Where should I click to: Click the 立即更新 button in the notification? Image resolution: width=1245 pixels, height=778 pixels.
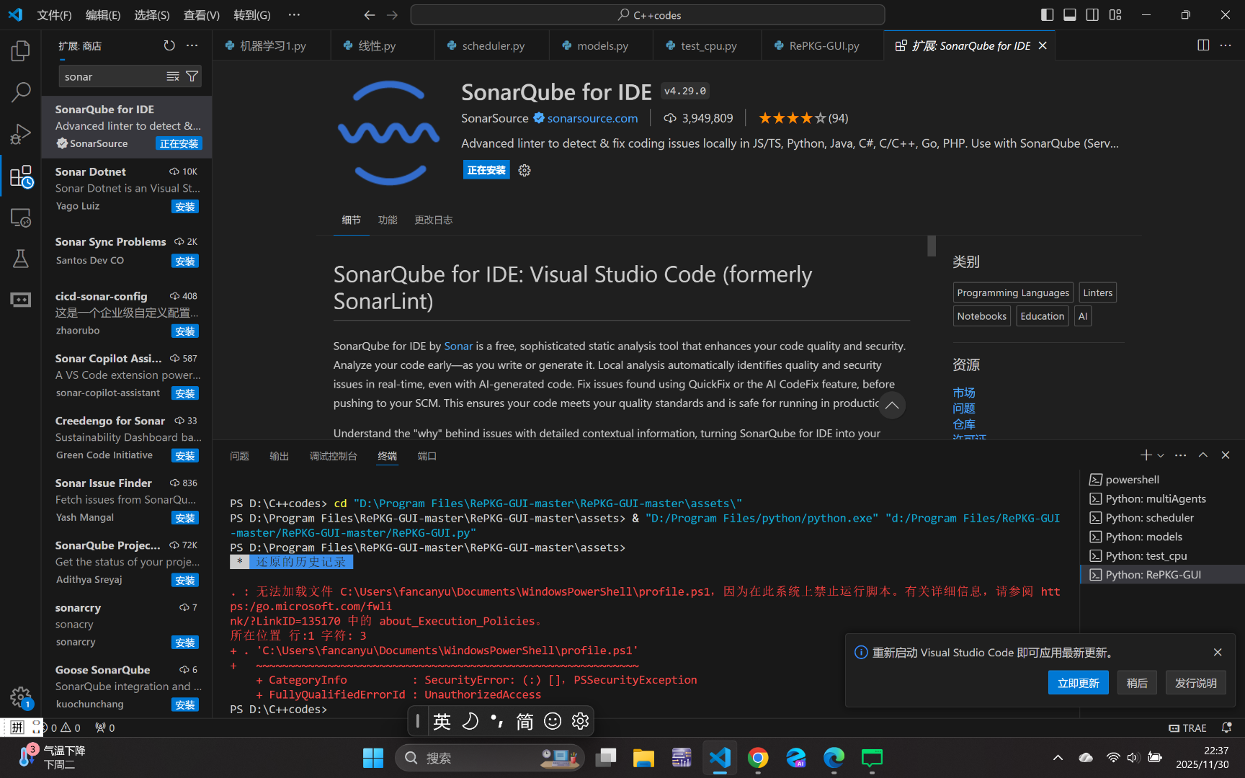pyautogui.click(x=1078, y=683)
